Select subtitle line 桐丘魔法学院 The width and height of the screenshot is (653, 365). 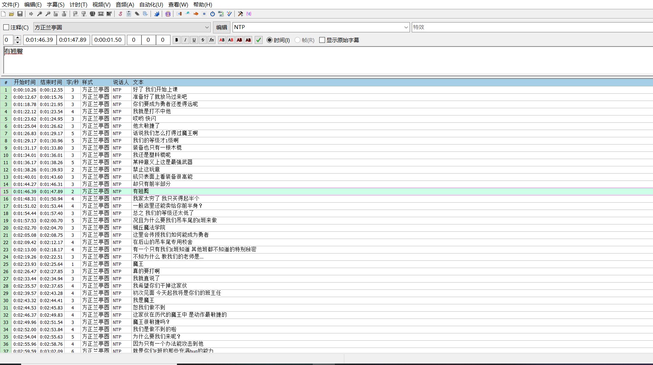326,228
